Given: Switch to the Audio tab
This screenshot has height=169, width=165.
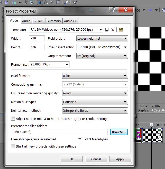Looking at the screenshot, I should coord(26,21).
